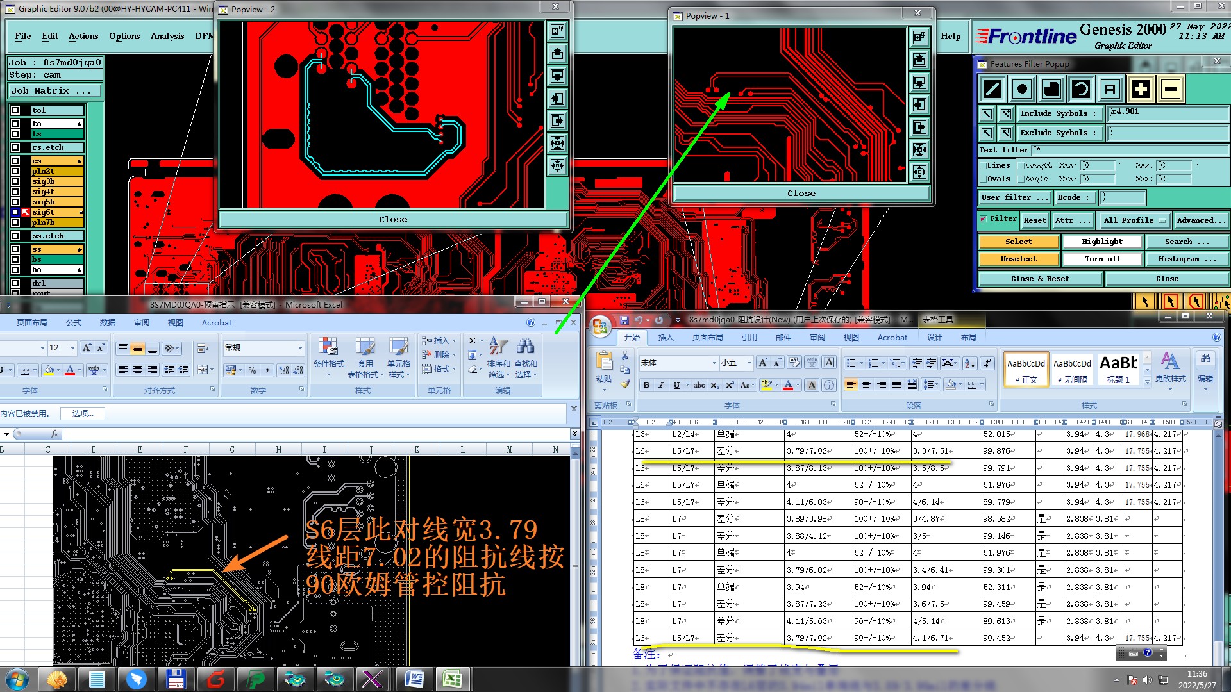Click the percent style icon in Excel

(x=252, y=370)
